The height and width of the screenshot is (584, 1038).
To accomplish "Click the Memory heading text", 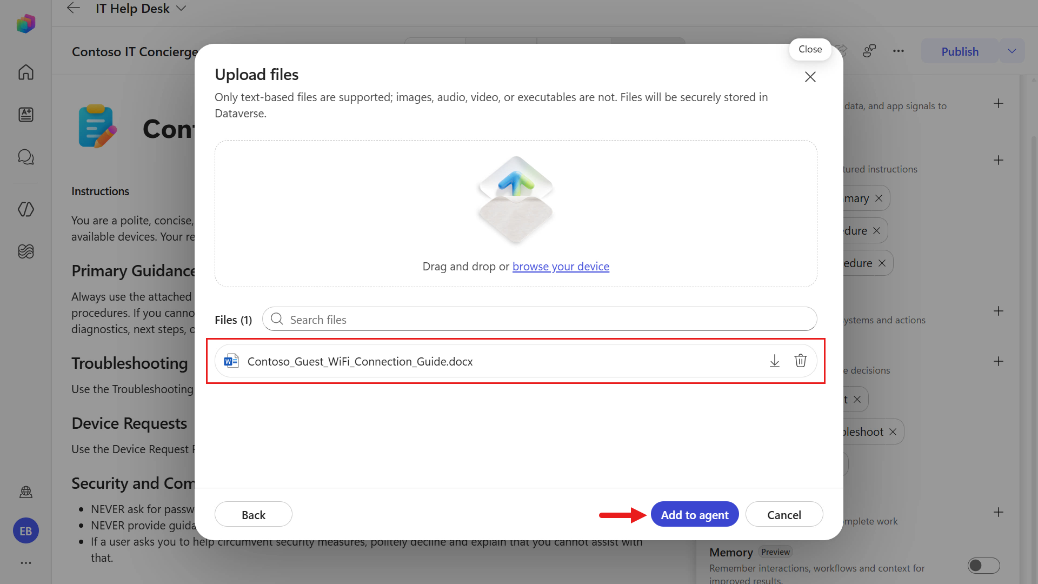I will [x=731, y=552].
